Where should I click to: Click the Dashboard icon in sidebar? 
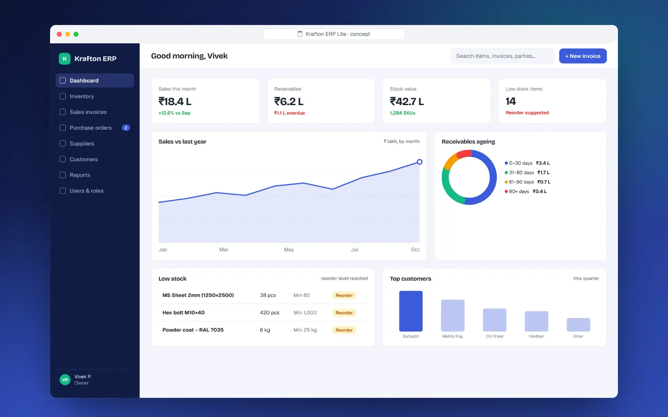(63, 80)
